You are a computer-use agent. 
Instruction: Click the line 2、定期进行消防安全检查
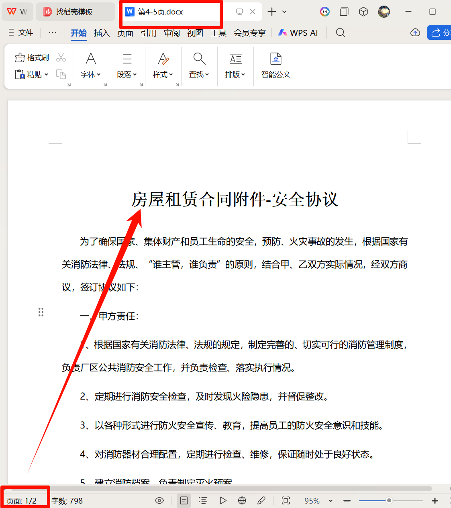click(x=206, y=397)
